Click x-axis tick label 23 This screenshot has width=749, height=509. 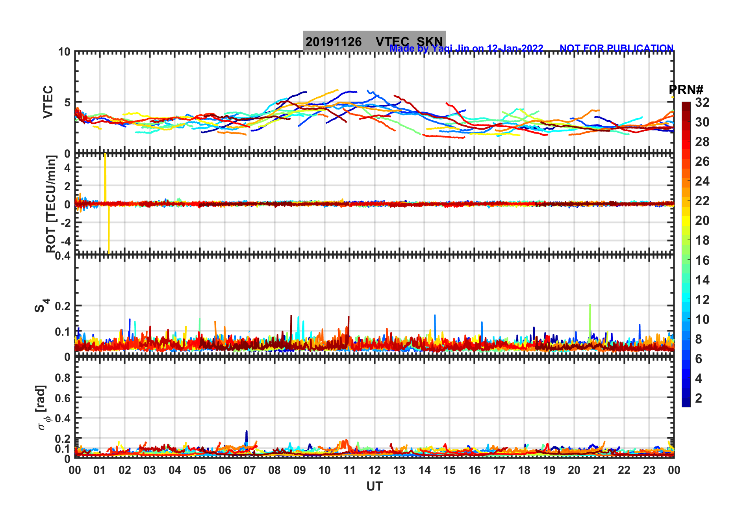click(649, 470)
